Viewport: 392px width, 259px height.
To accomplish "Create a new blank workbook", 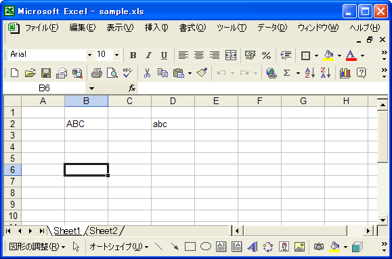I will (14, 73).
